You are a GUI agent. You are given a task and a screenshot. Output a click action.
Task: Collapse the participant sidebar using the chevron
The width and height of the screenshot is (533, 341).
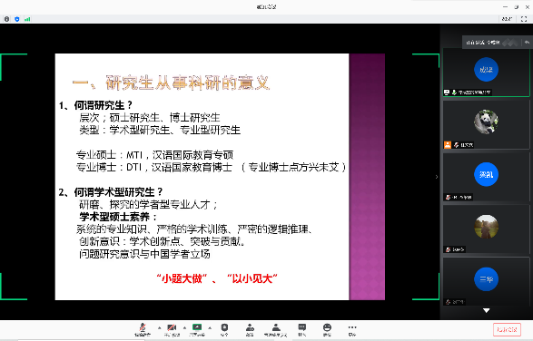click(x=437, y=177)
